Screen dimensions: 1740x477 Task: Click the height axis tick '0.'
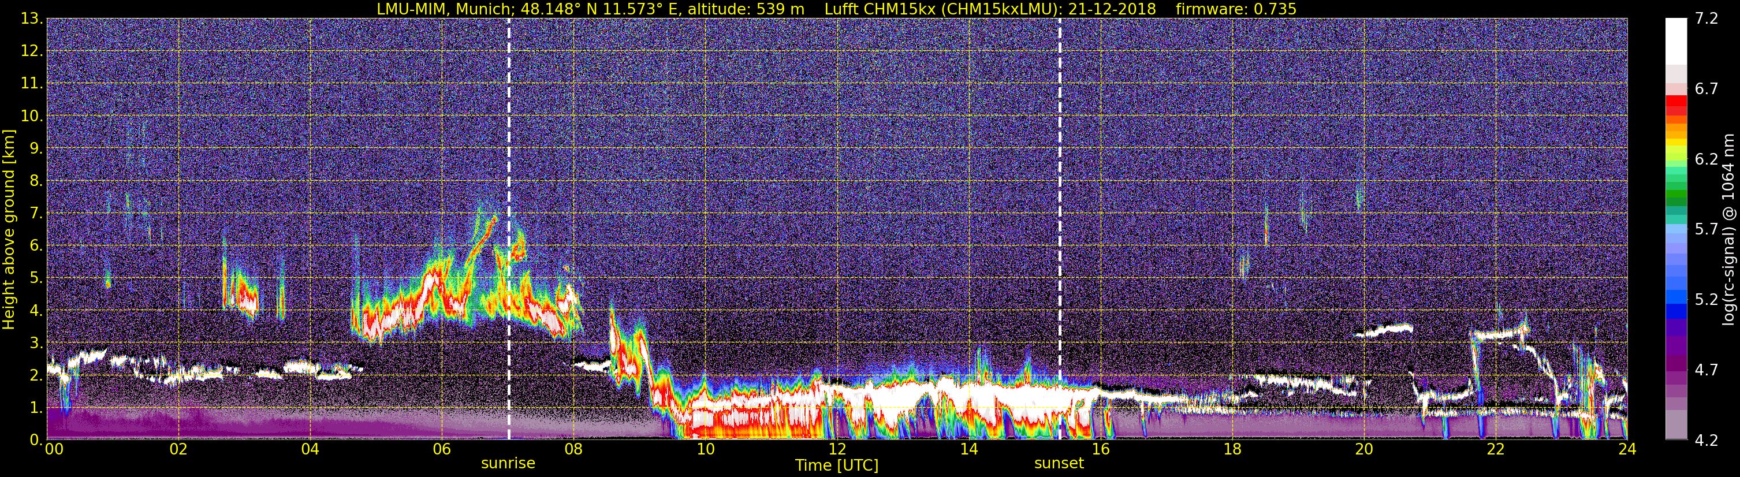coord(36,440)
